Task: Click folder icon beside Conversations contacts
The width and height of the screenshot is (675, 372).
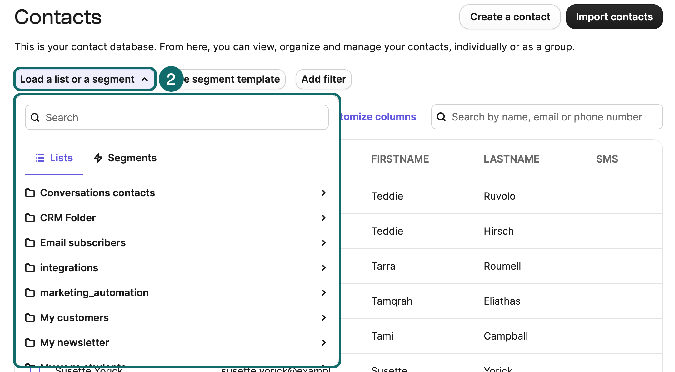Action: coord(30,193)
